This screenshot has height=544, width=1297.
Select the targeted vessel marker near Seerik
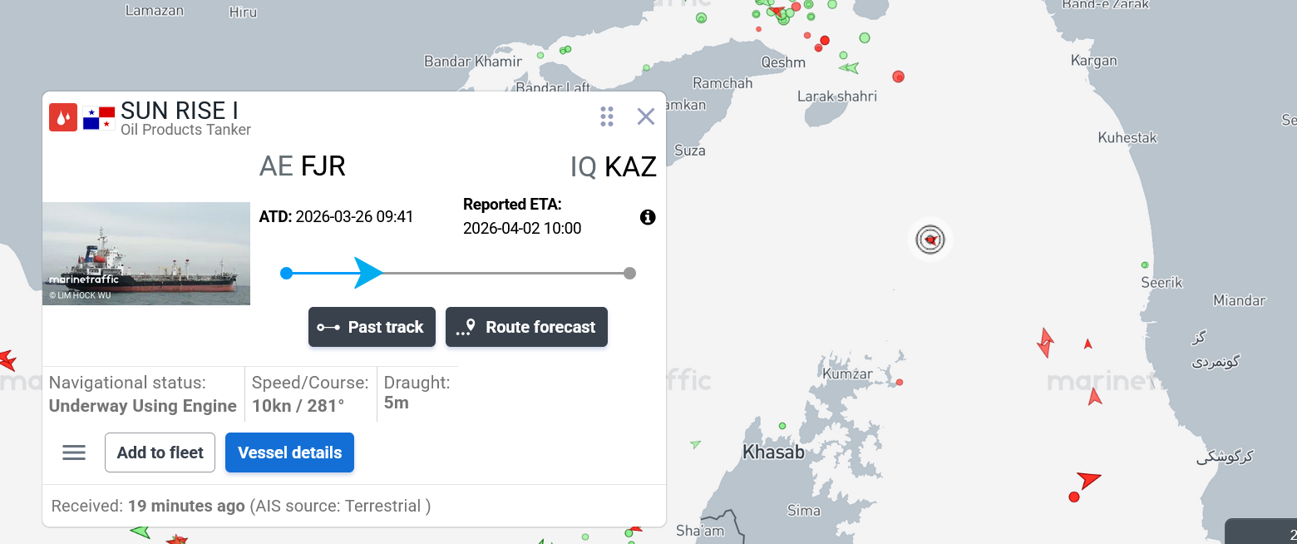930,240
